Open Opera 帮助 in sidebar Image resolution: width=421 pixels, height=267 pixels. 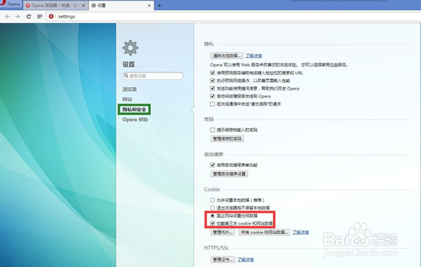135,120
